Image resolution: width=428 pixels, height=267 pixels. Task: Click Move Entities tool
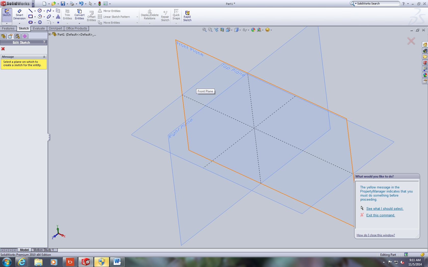tap(109, 23)
